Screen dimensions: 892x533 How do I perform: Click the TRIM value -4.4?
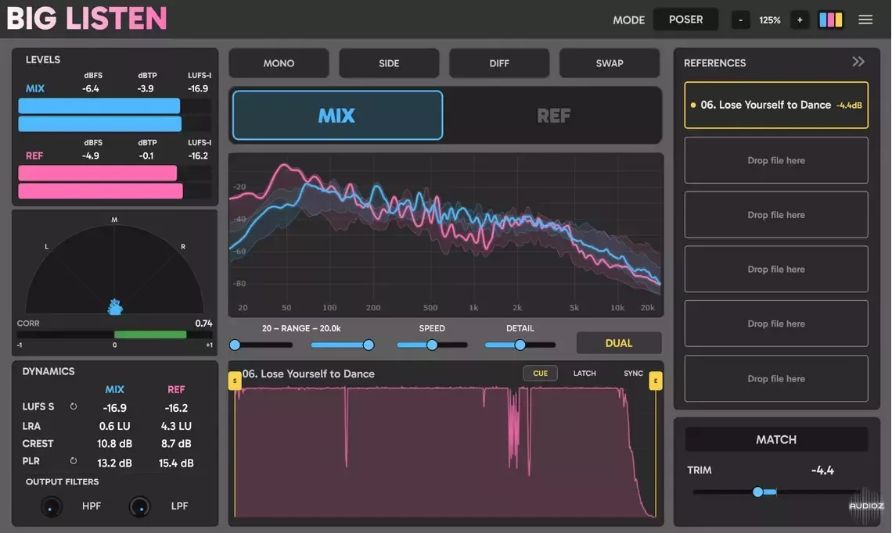pyautogui.click(x=822, y=470)
